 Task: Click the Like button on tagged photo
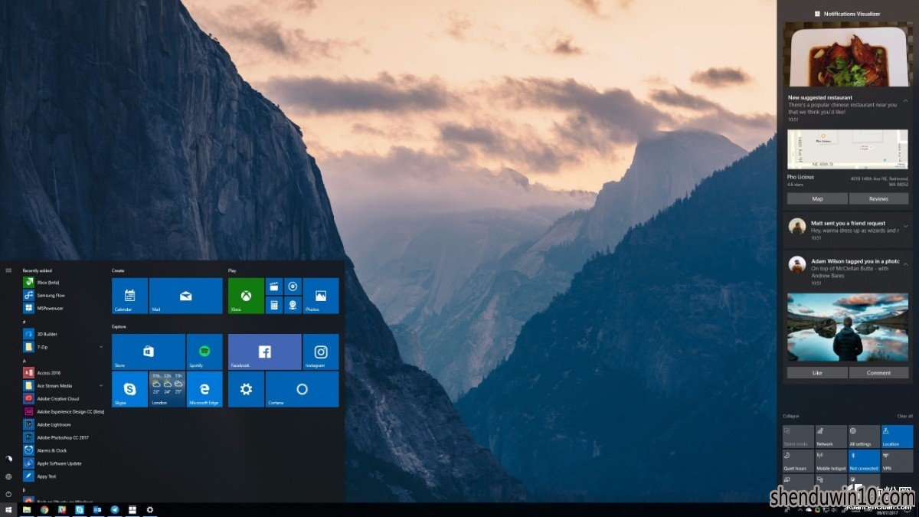point(817,372)
